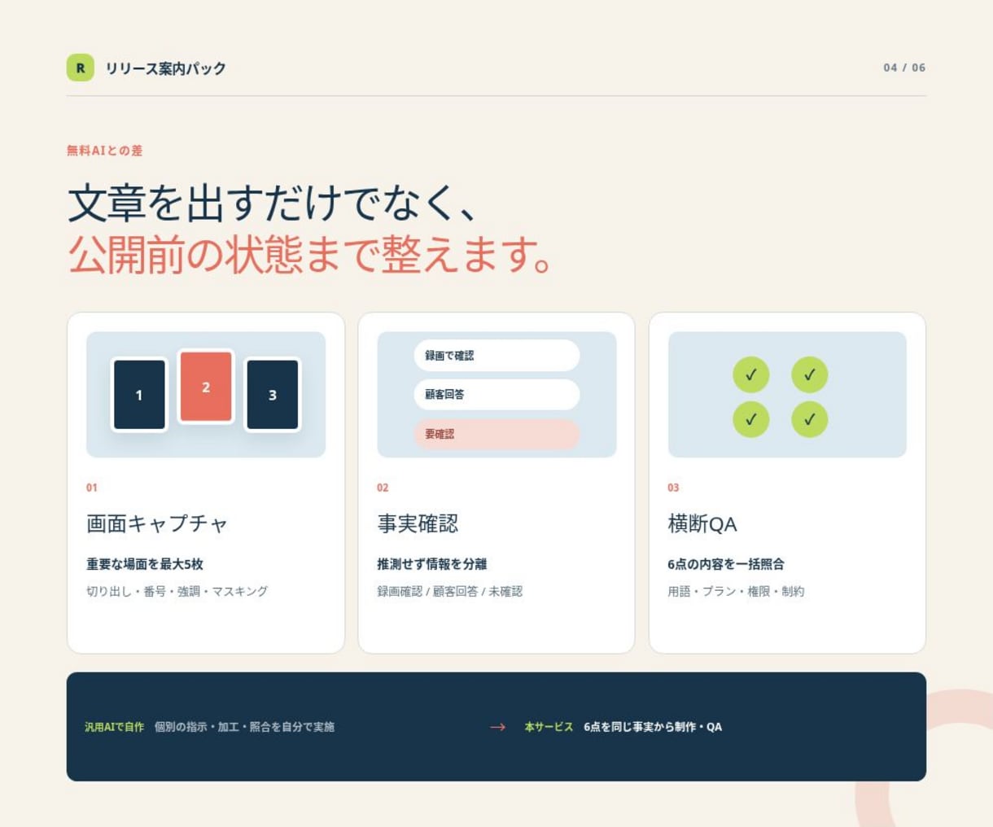Click the text 切り出し・番号・強調・マスキング

click(x=177, y=592)
